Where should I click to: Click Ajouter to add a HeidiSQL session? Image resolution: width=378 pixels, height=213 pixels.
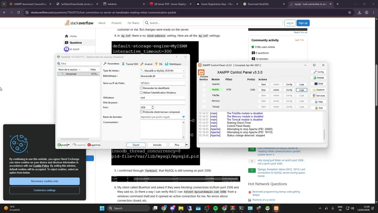pos(62,145)
